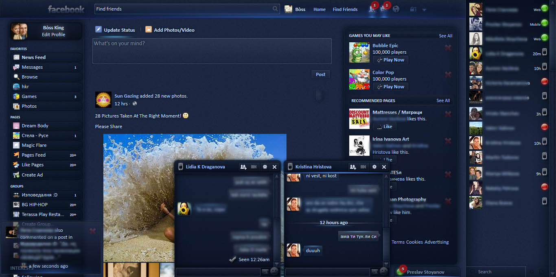Click Play Now for Bubble Epic
Screen dimensions: 556x277
(x=390, y=60)
